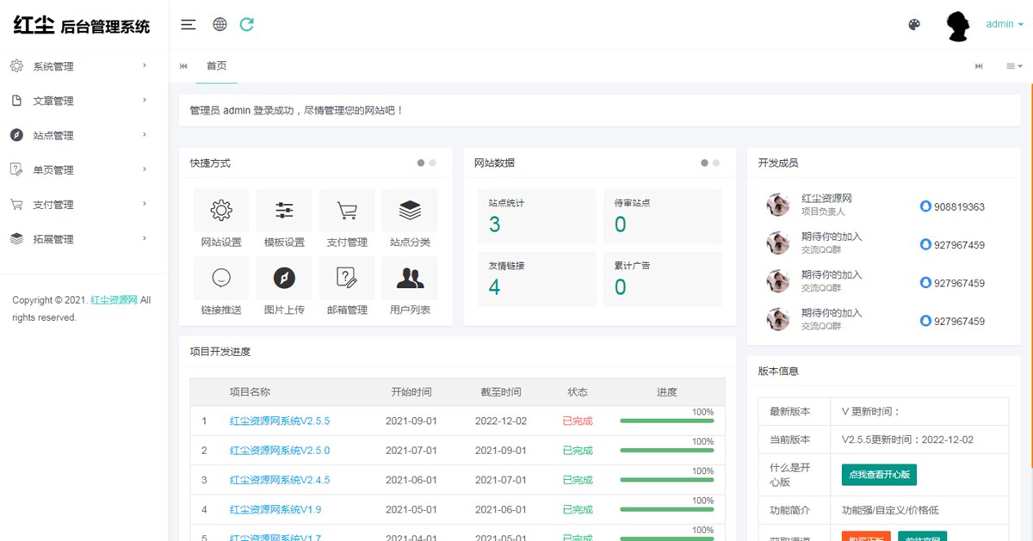Expand the 文章管理 menu

[145, 100]
